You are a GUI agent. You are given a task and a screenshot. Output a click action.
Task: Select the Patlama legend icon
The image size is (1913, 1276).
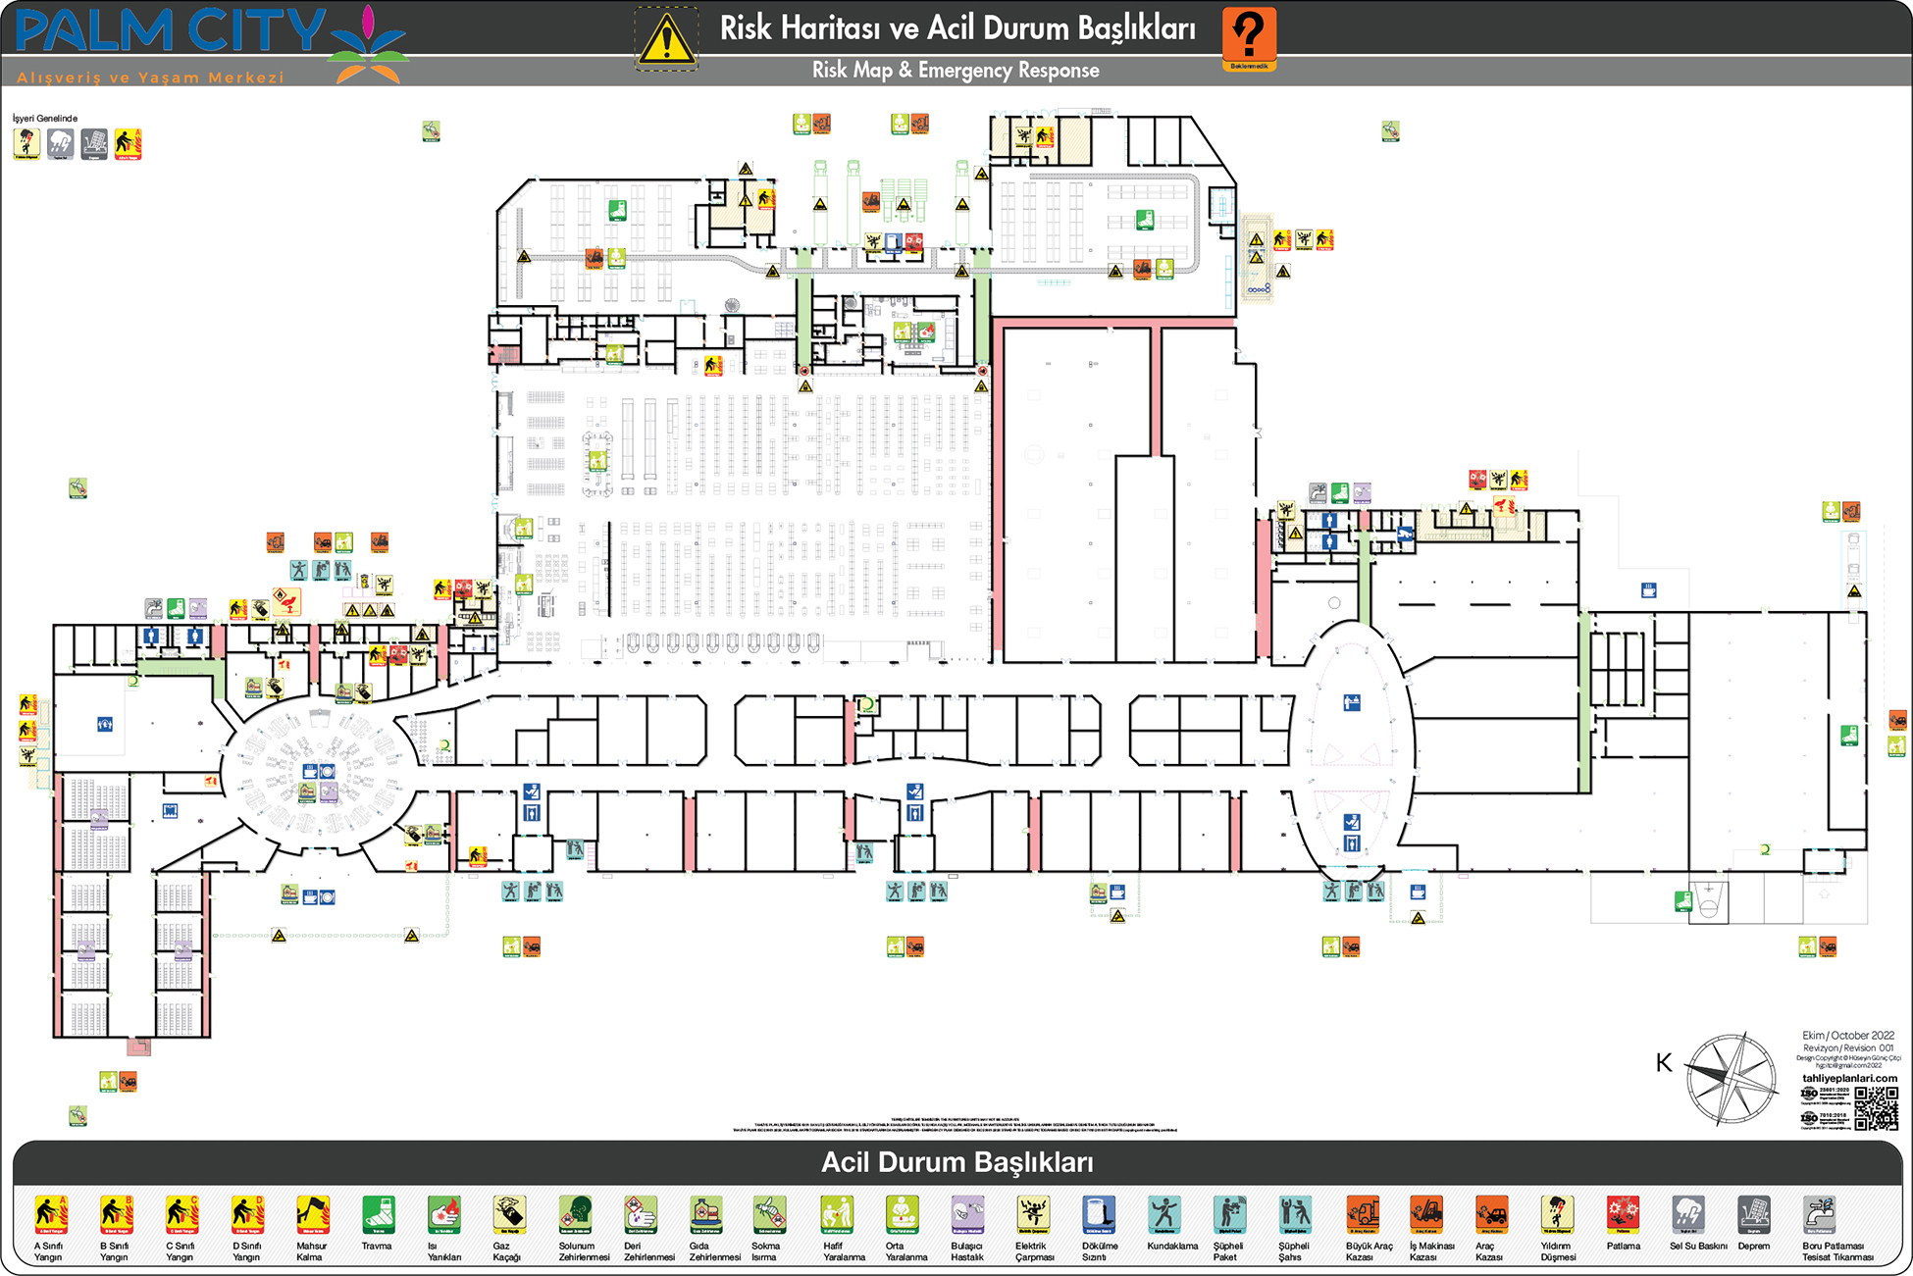pos(1623,1214)
